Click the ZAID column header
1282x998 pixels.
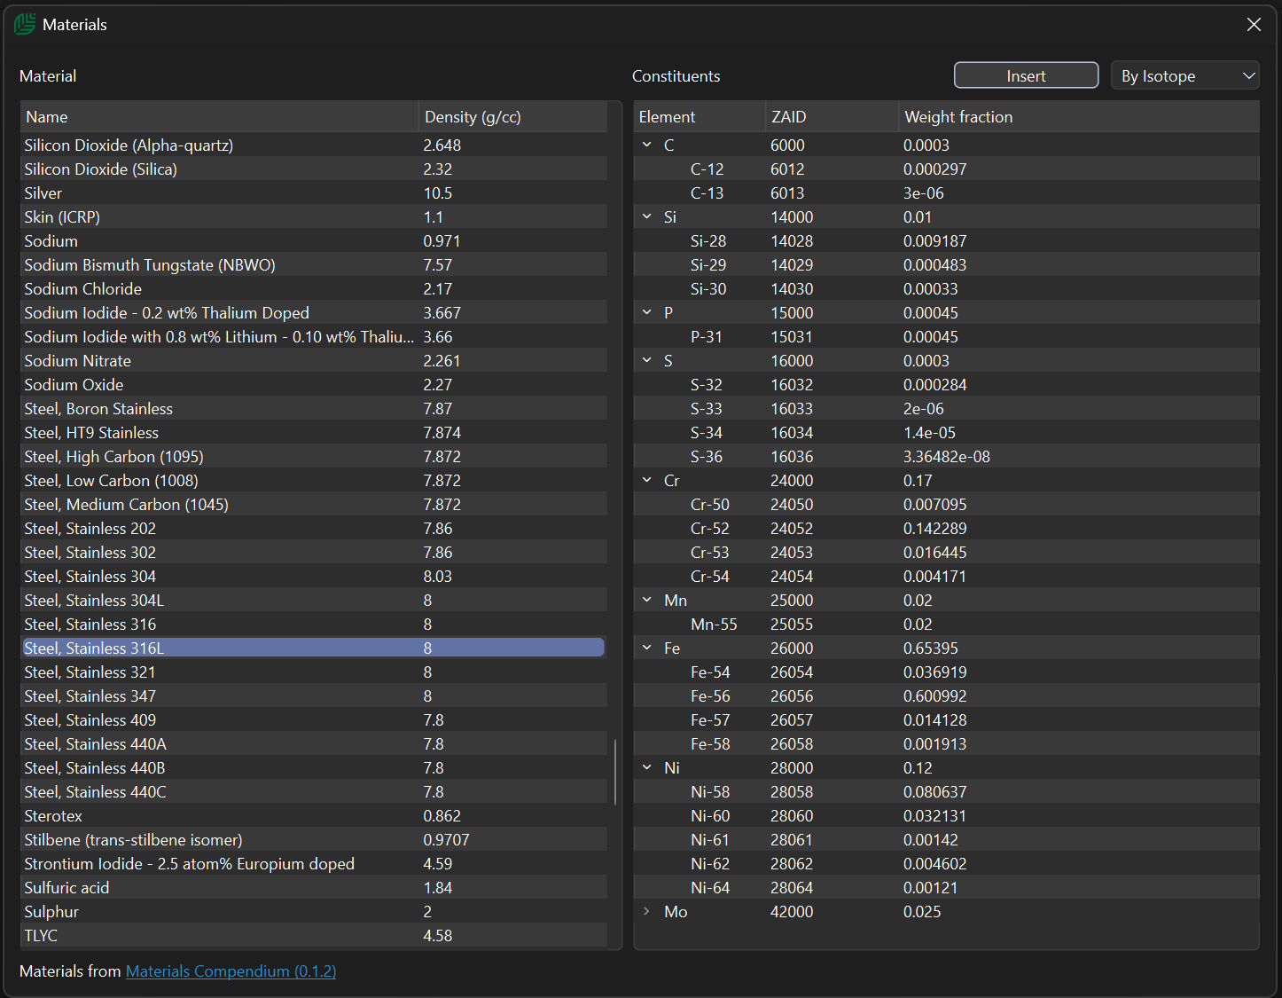832,116
